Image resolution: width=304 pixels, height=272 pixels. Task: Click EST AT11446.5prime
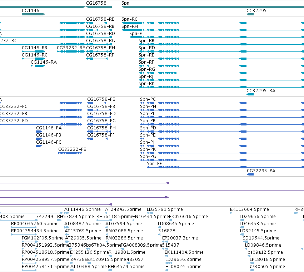pos(83,209)
